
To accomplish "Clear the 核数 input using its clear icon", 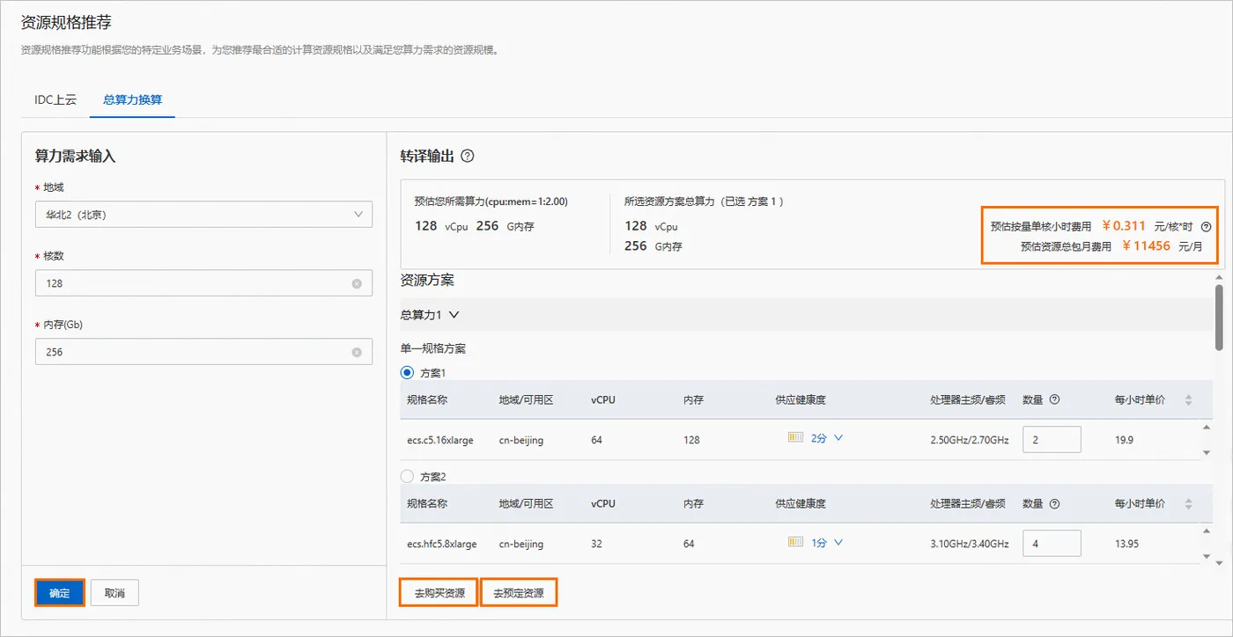I will coord(357,283).
